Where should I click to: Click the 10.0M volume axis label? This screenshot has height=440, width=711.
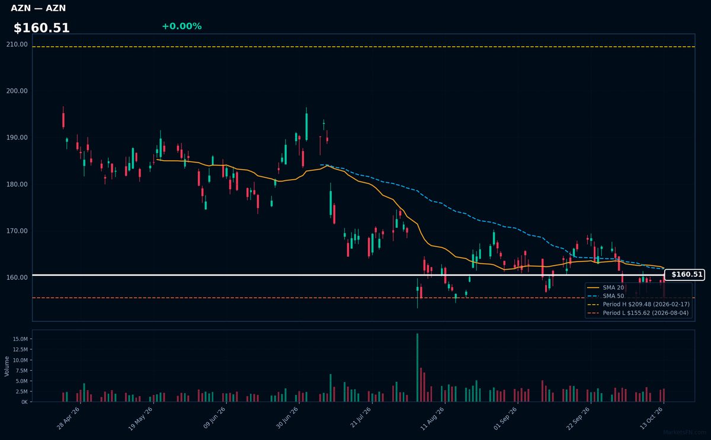click(x=20, y=360)
